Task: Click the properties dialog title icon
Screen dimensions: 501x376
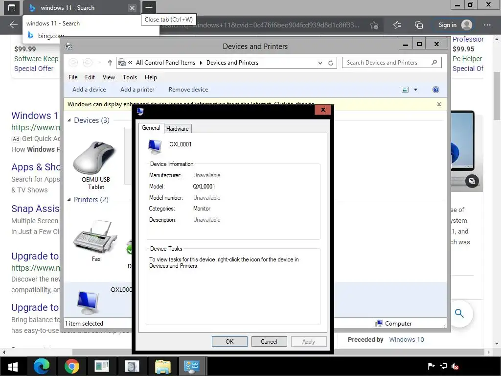Action: pyautogui.click(x=140, y=111)
